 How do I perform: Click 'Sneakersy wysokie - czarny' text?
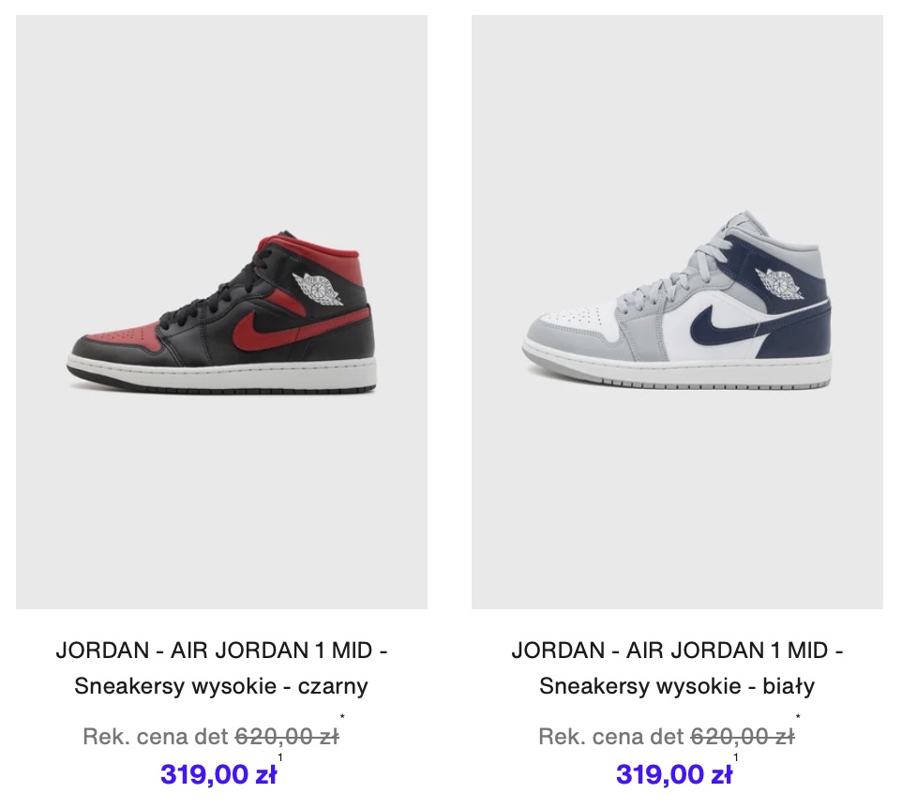[x=221, y=686]
